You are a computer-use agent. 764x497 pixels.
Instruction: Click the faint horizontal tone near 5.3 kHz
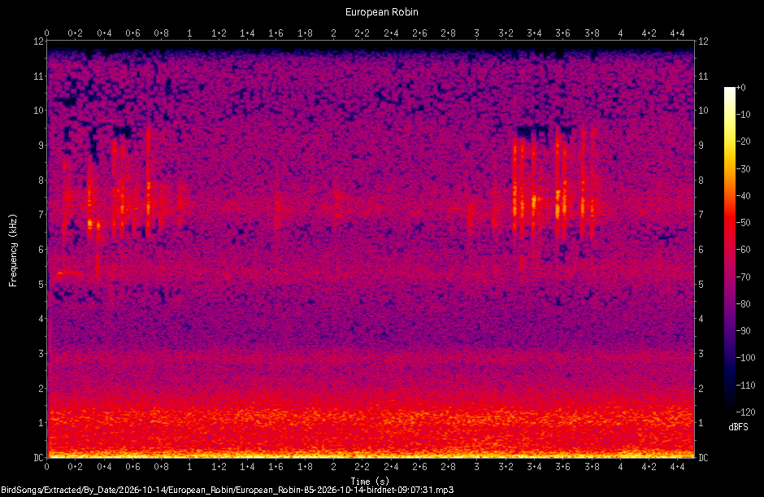tap(68, 273)
